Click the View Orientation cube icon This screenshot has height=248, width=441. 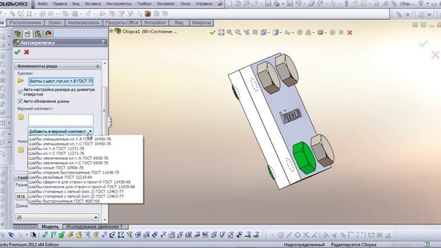[263, 32]
